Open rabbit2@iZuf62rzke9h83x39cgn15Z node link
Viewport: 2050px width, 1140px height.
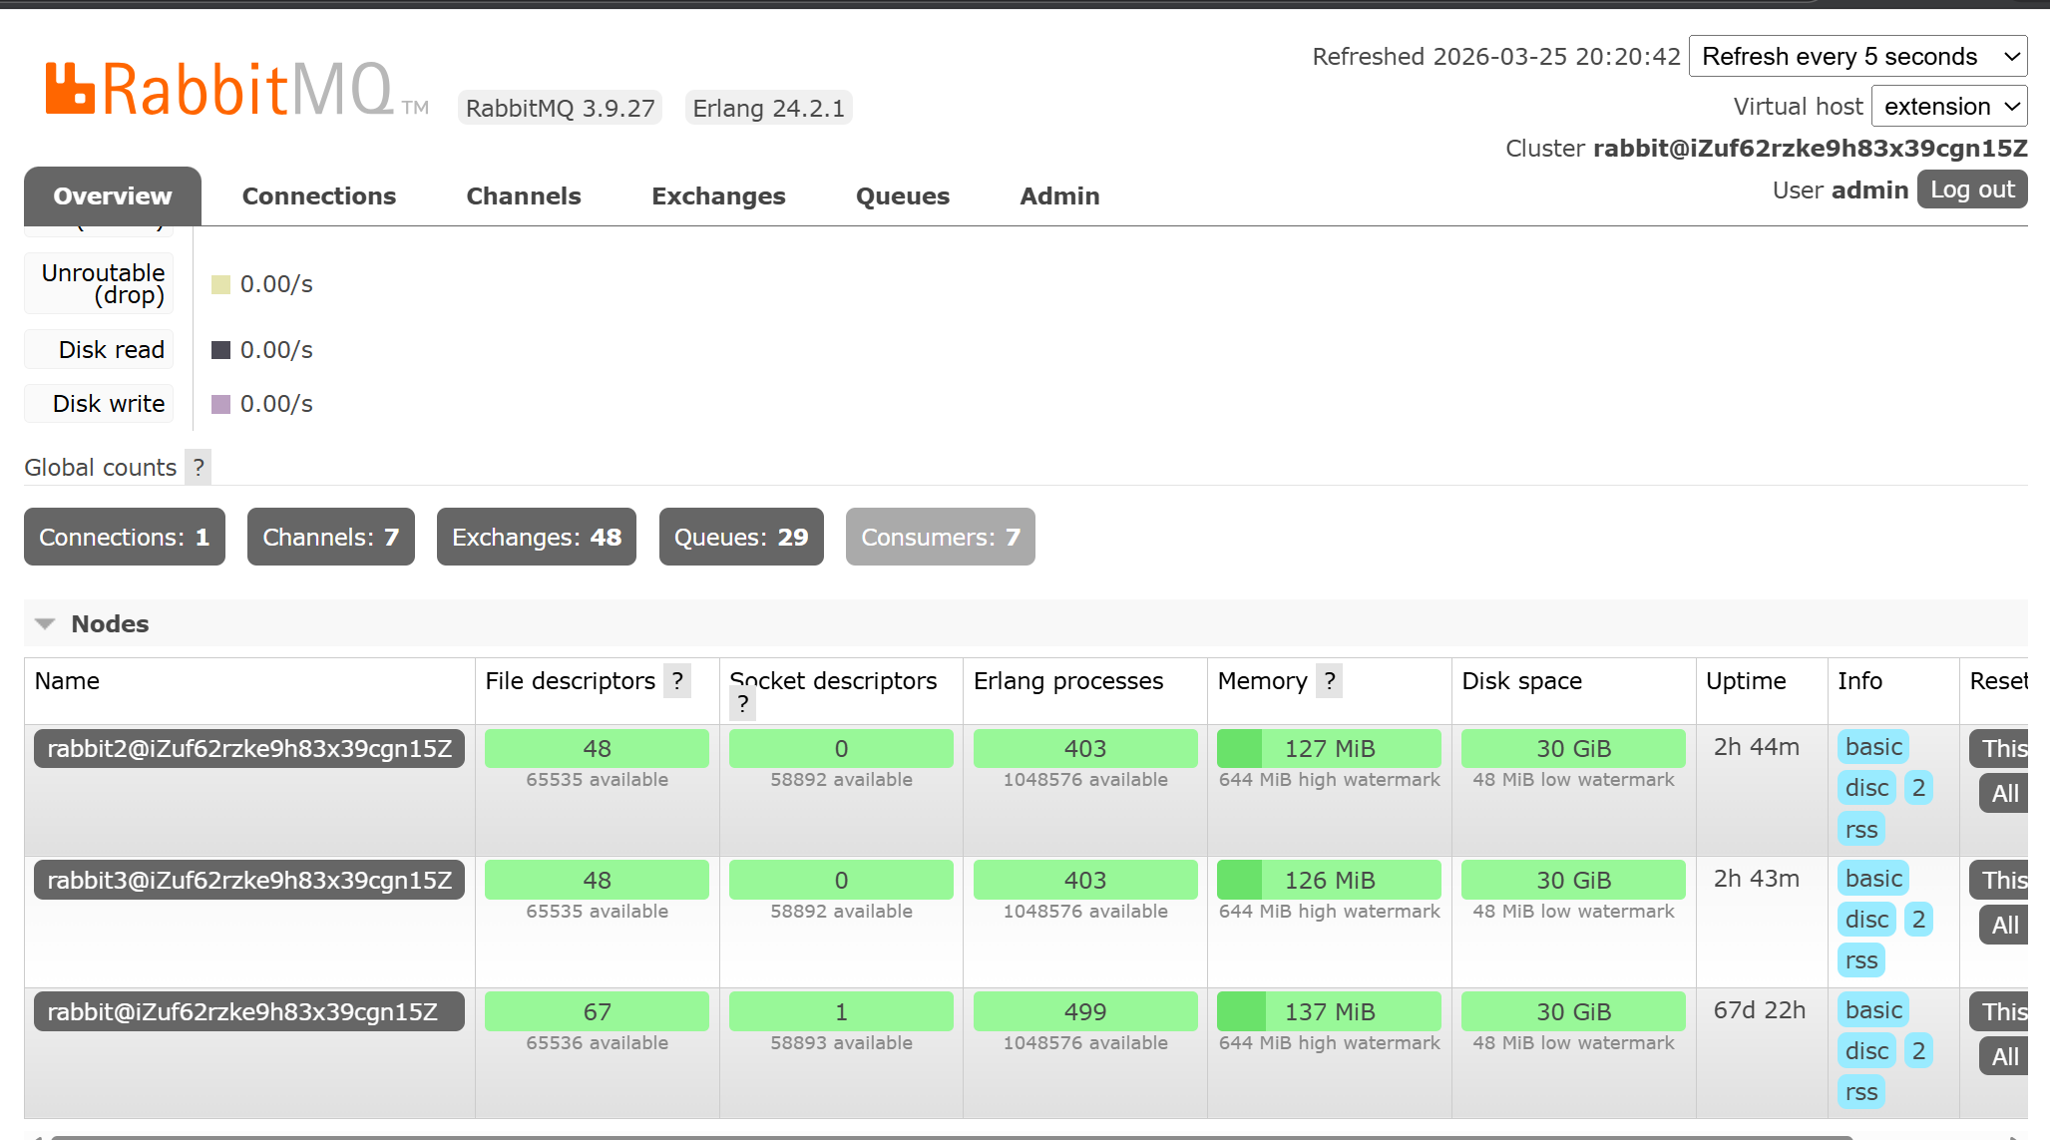pyautogui.click(x=249, y=749)
